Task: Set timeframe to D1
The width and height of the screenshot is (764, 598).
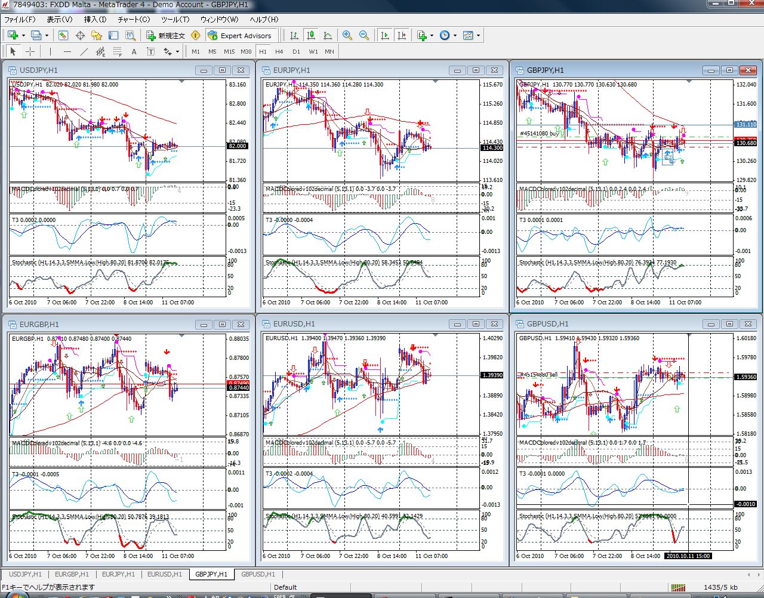Action: [296, 51]
